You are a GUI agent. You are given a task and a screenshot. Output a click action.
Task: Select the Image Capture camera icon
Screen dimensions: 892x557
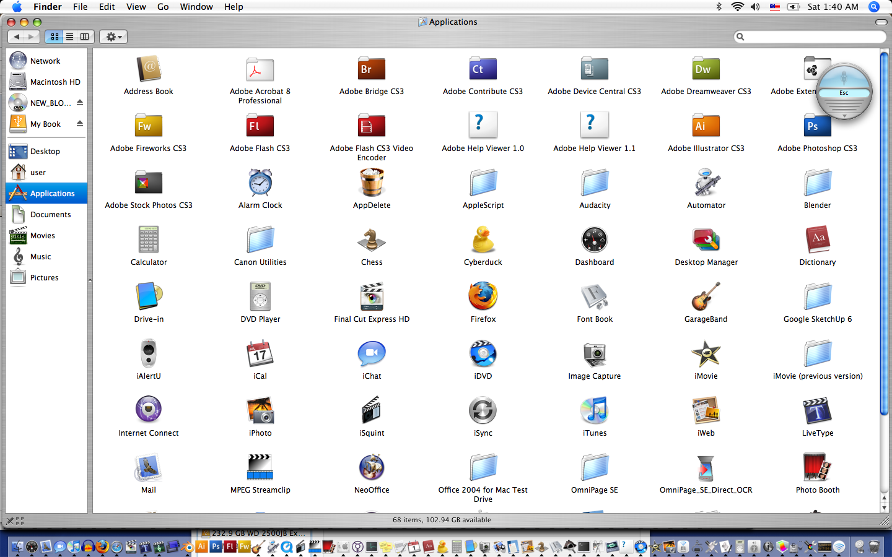point(595,354)
